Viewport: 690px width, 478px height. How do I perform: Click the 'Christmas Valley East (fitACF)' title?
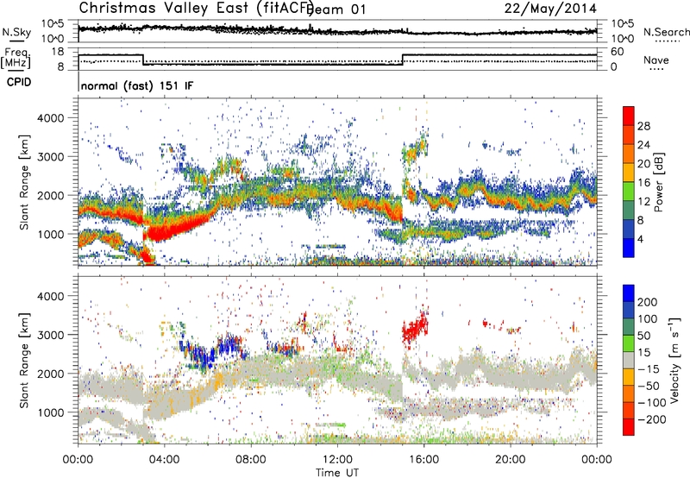click(196, 8)
